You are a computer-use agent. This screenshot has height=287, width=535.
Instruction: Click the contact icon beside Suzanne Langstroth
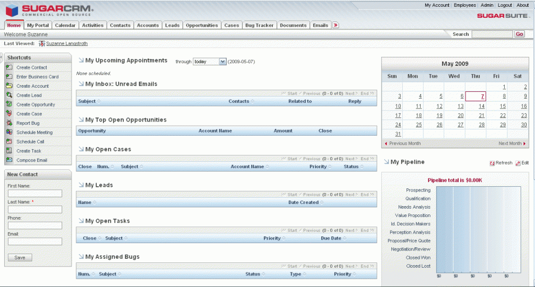[42, 44]
